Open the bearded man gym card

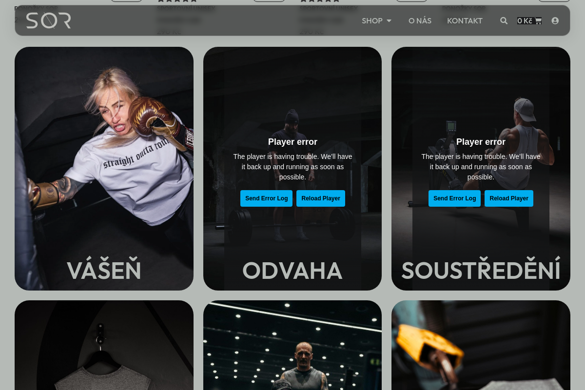[292, 345]
